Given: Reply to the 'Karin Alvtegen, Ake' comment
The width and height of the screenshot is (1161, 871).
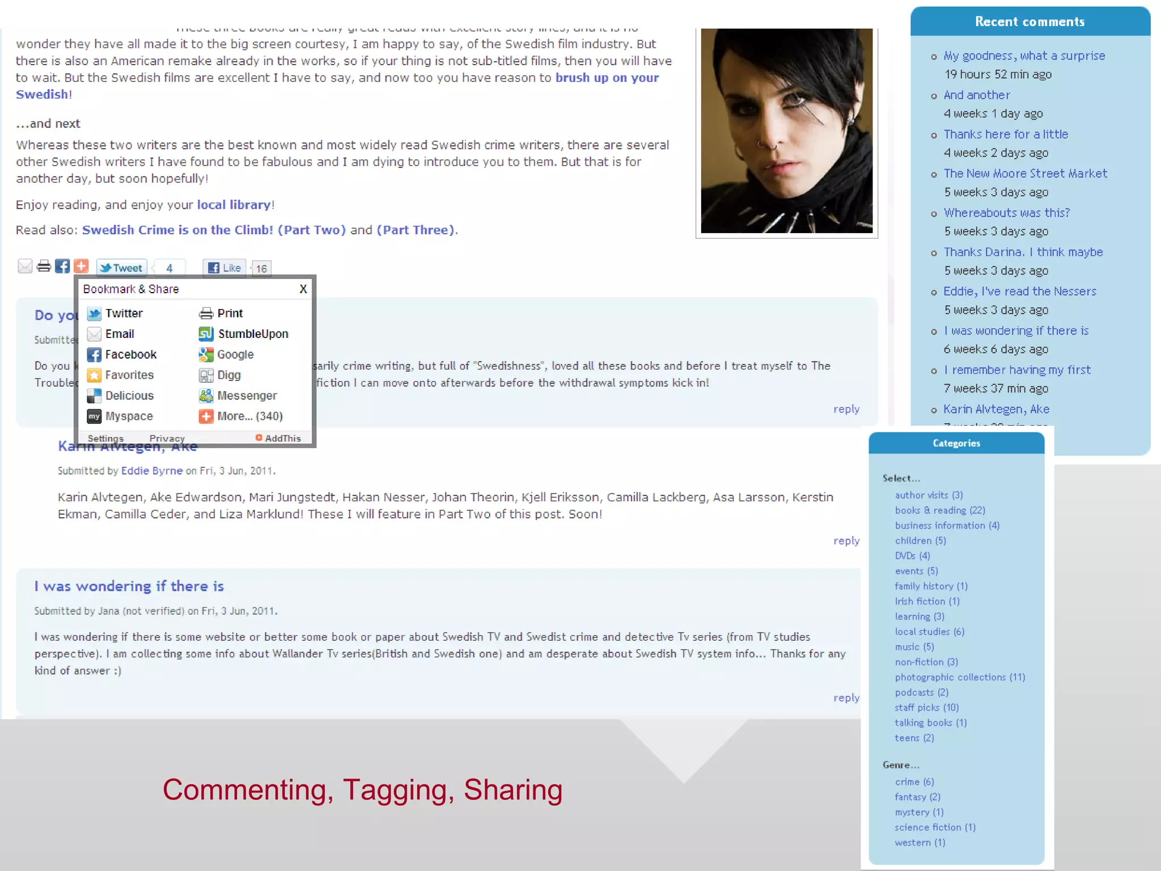Looking at the screenshot, I should coord(846,540).
